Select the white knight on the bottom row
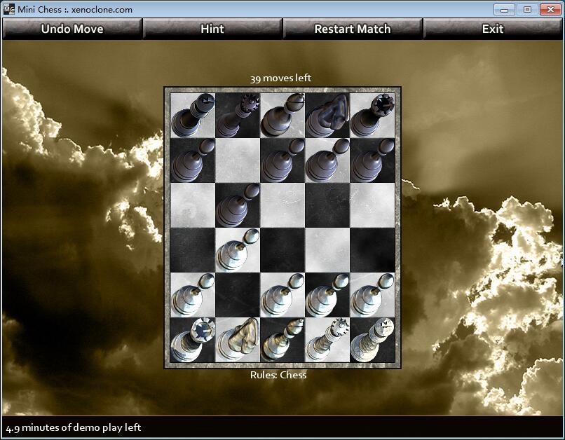The width and height of the screenshot is (565, 440). tap(238, 340)
